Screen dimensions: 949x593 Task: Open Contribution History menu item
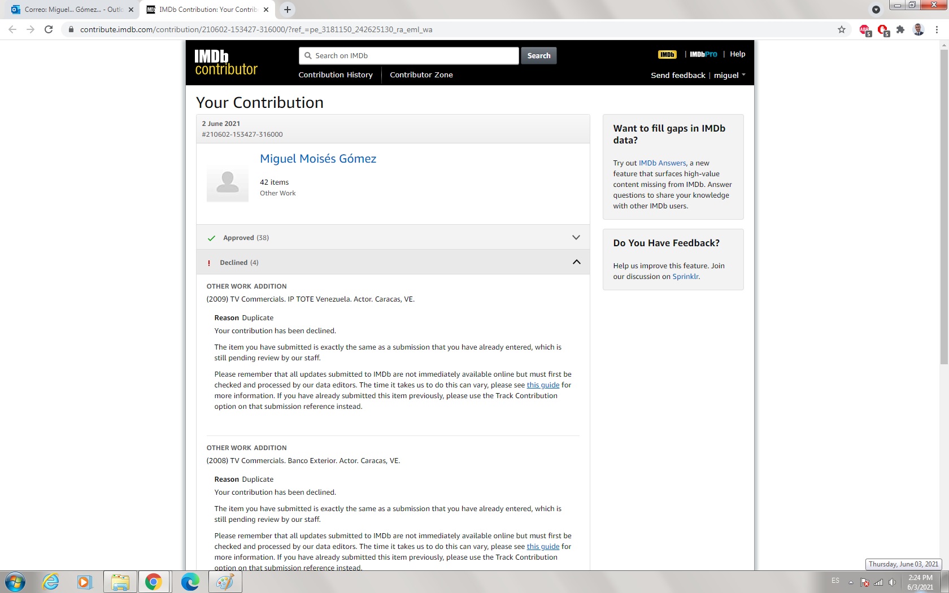point(336,75)
